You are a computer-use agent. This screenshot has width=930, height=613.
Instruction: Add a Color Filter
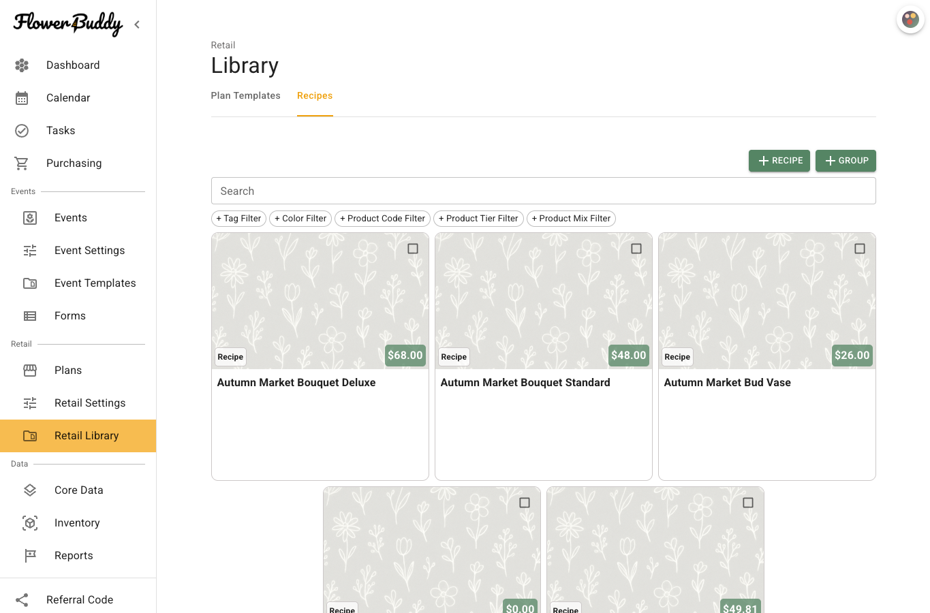tap(300, 219)
